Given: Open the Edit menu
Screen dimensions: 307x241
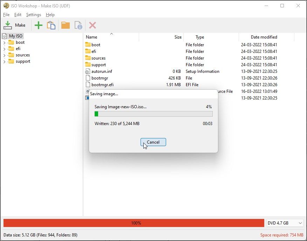Looking at the screenshot, I should [18, 15].
